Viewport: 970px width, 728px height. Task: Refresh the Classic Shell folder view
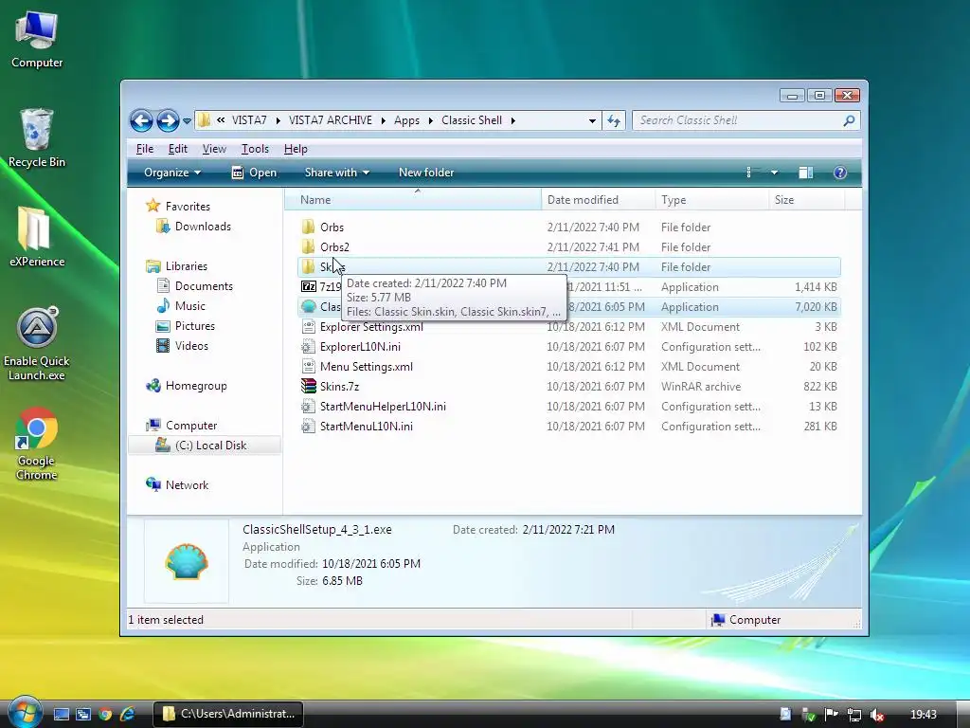614,120
